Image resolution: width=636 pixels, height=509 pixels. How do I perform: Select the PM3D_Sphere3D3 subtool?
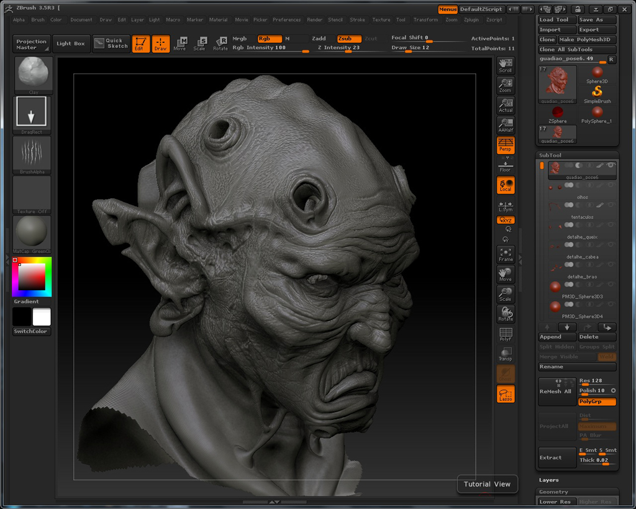[582, 290]
